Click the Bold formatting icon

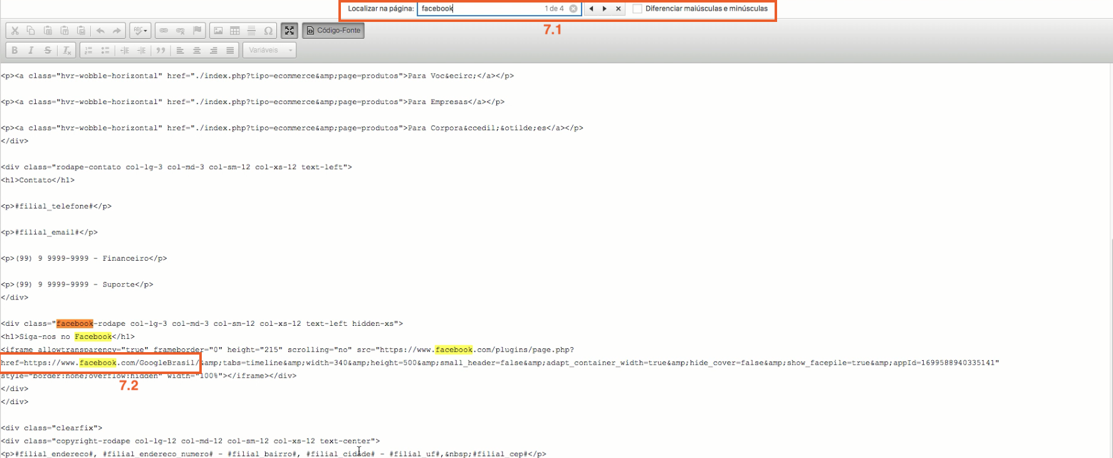click(x=14, y=50)
